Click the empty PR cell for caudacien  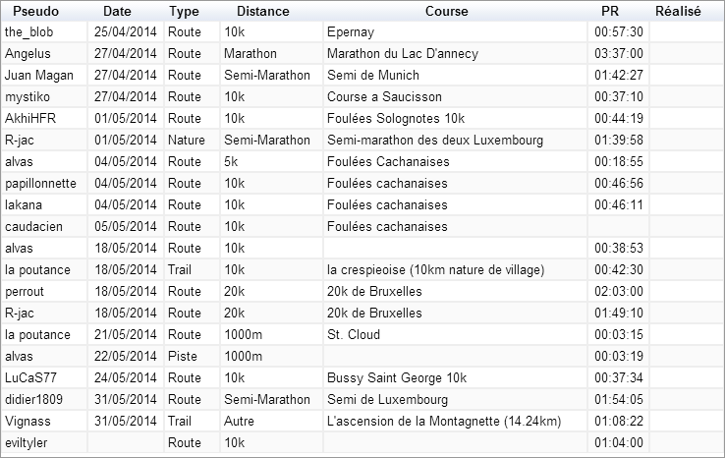tap(618, 227)
